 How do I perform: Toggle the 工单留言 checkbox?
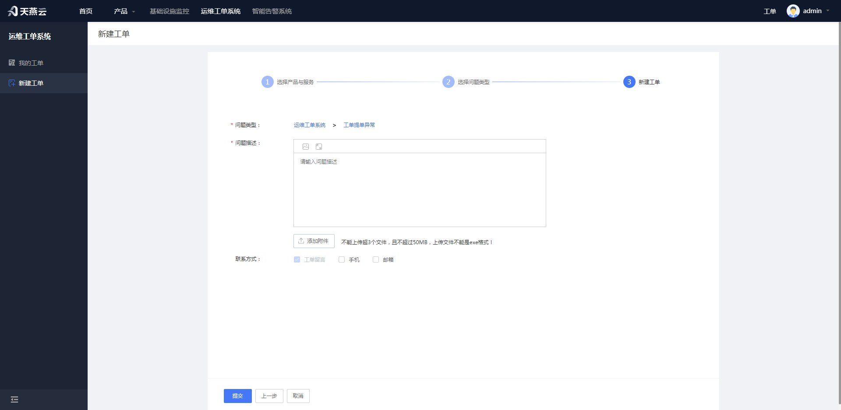coord(297,259)
